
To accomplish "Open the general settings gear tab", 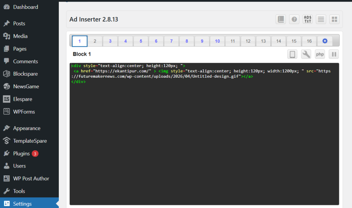I will [324, 41].
